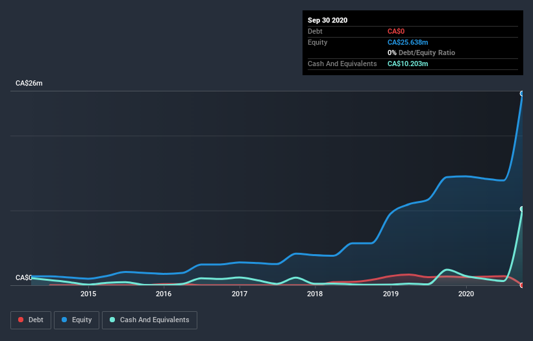Click the 0% Debt/Equity Ratio text
533x341 pixels.
click(x=421, y=53)
